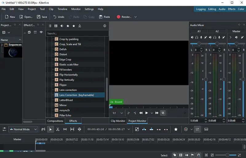Enable recording microphone on track A2
Image resolution: width=246 pixels, height=158 pixels.
[x=219, y=37]
